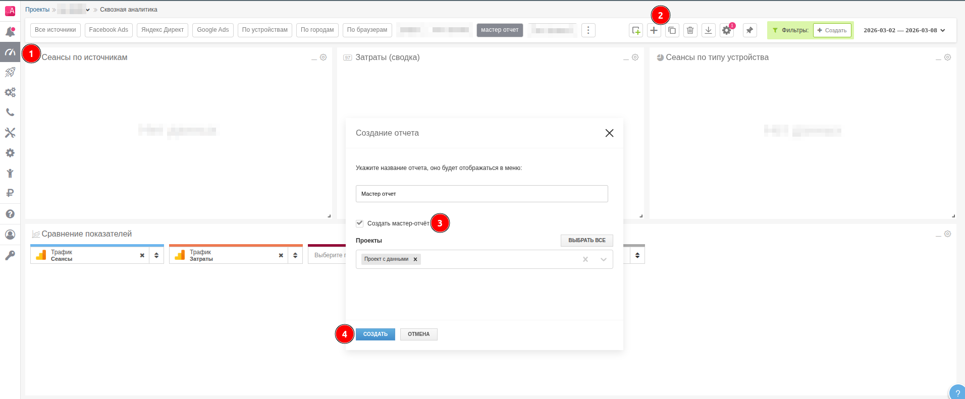965x399 pixels.
Task: Click the copy report icon
Action: tap(672, 30)
